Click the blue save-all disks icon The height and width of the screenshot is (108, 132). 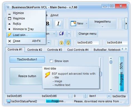(61, 34)
